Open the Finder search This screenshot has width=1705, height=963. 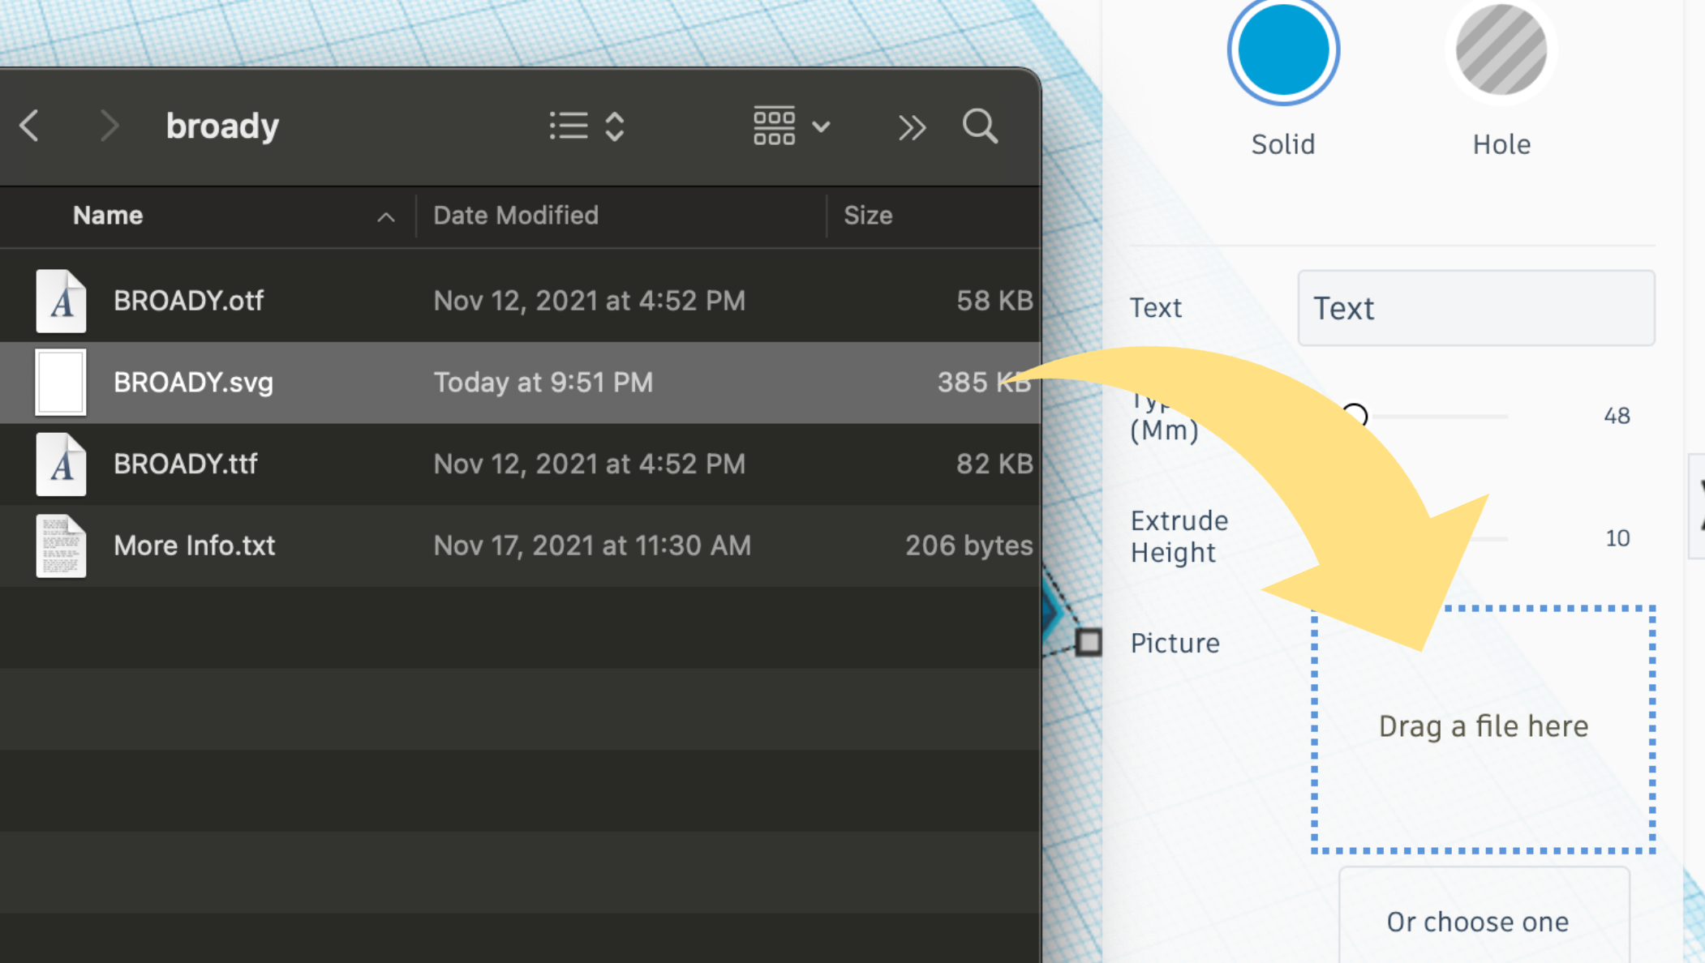tap(979, 126)
